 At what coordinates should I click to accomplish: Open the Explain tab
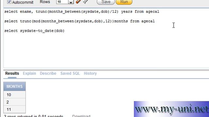click(29, 73)
